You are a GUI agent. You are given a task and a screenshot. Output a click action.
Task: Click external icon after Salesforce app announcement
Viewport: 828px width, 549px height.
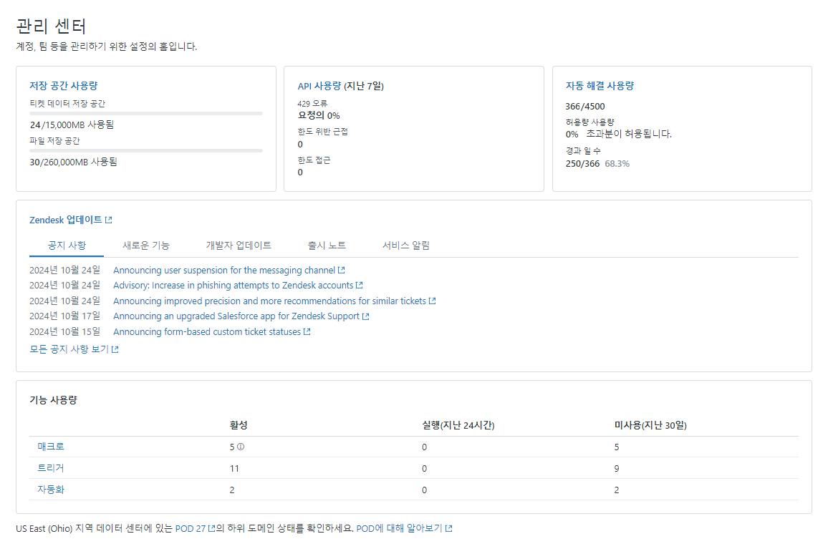click(x=366, y=316)
